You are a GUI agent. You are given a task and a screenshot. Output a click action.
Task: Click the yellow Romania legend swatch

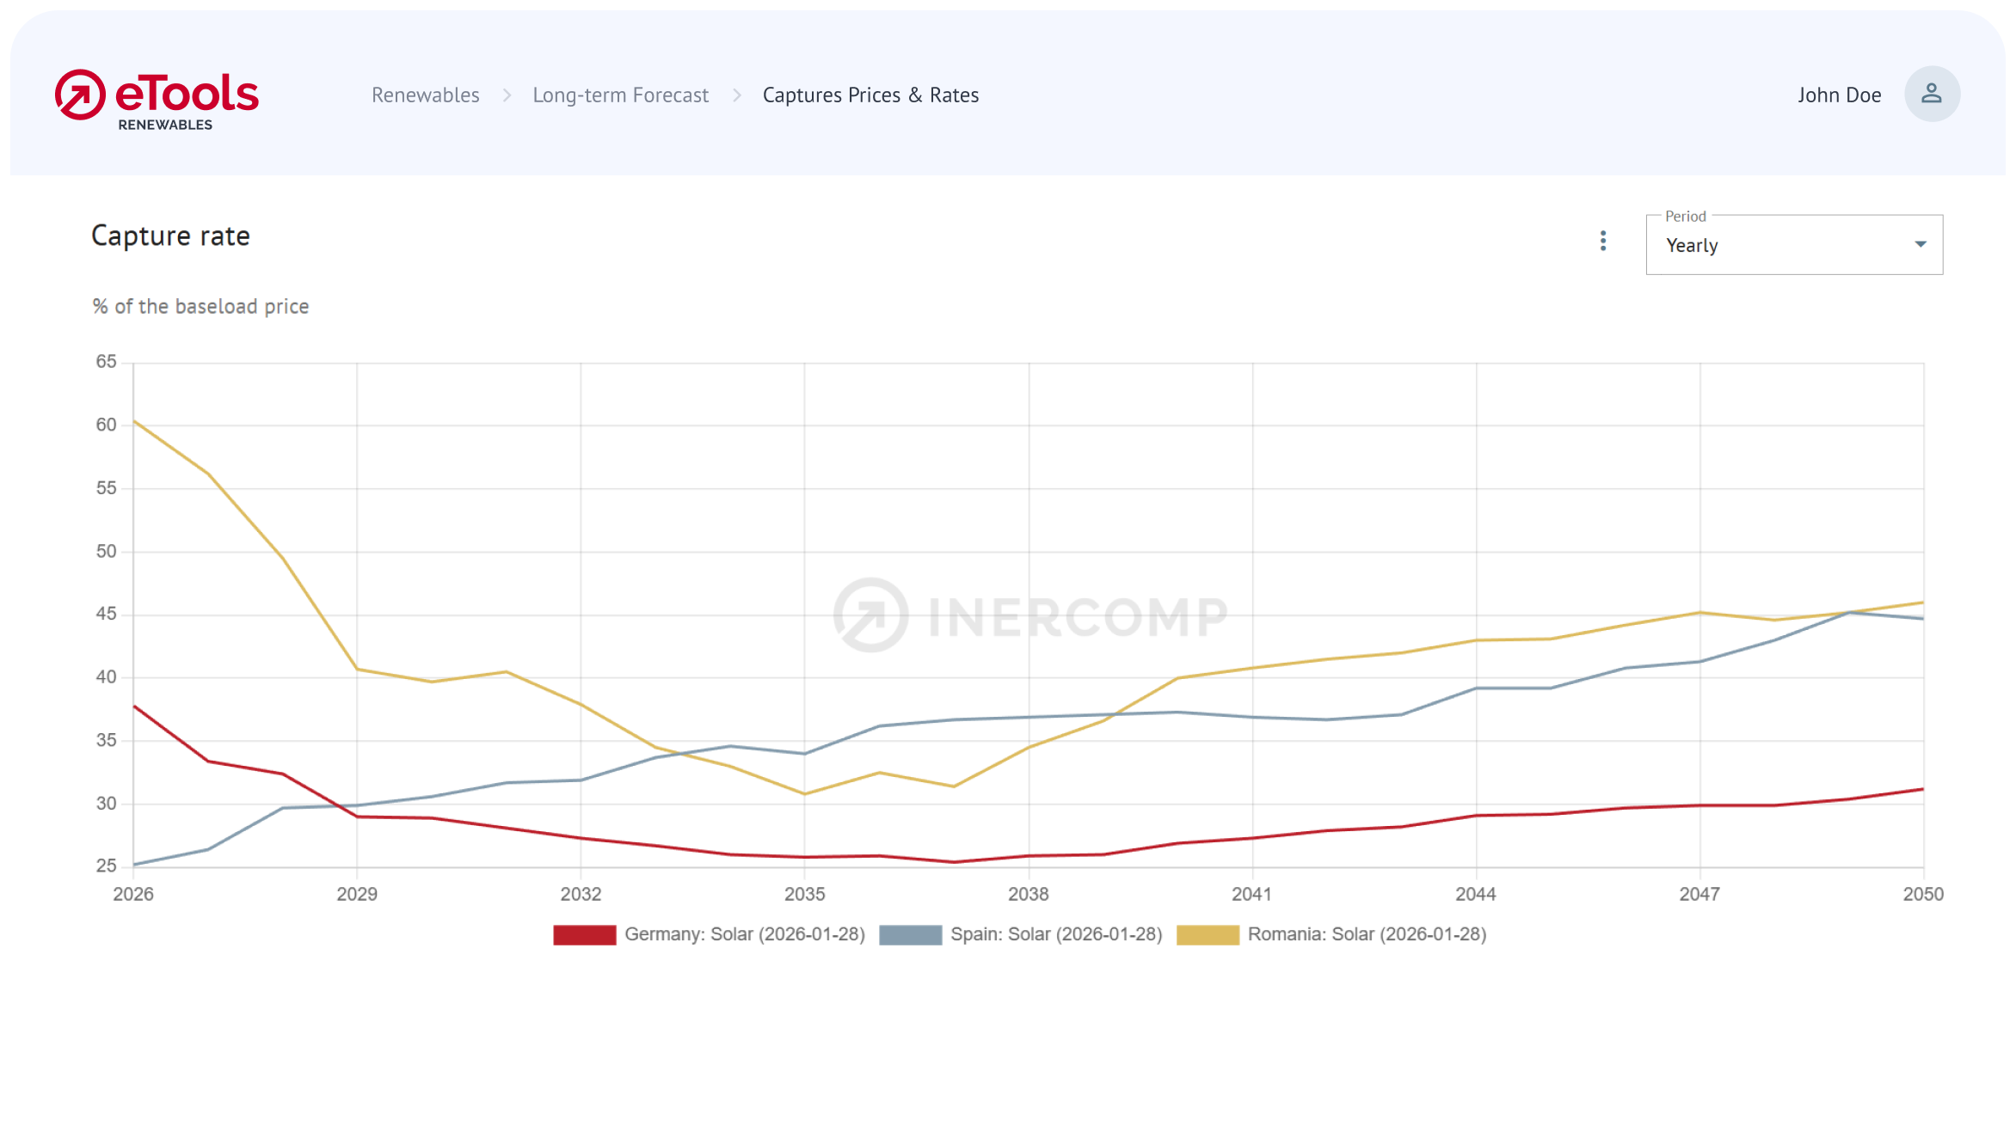1208,934
